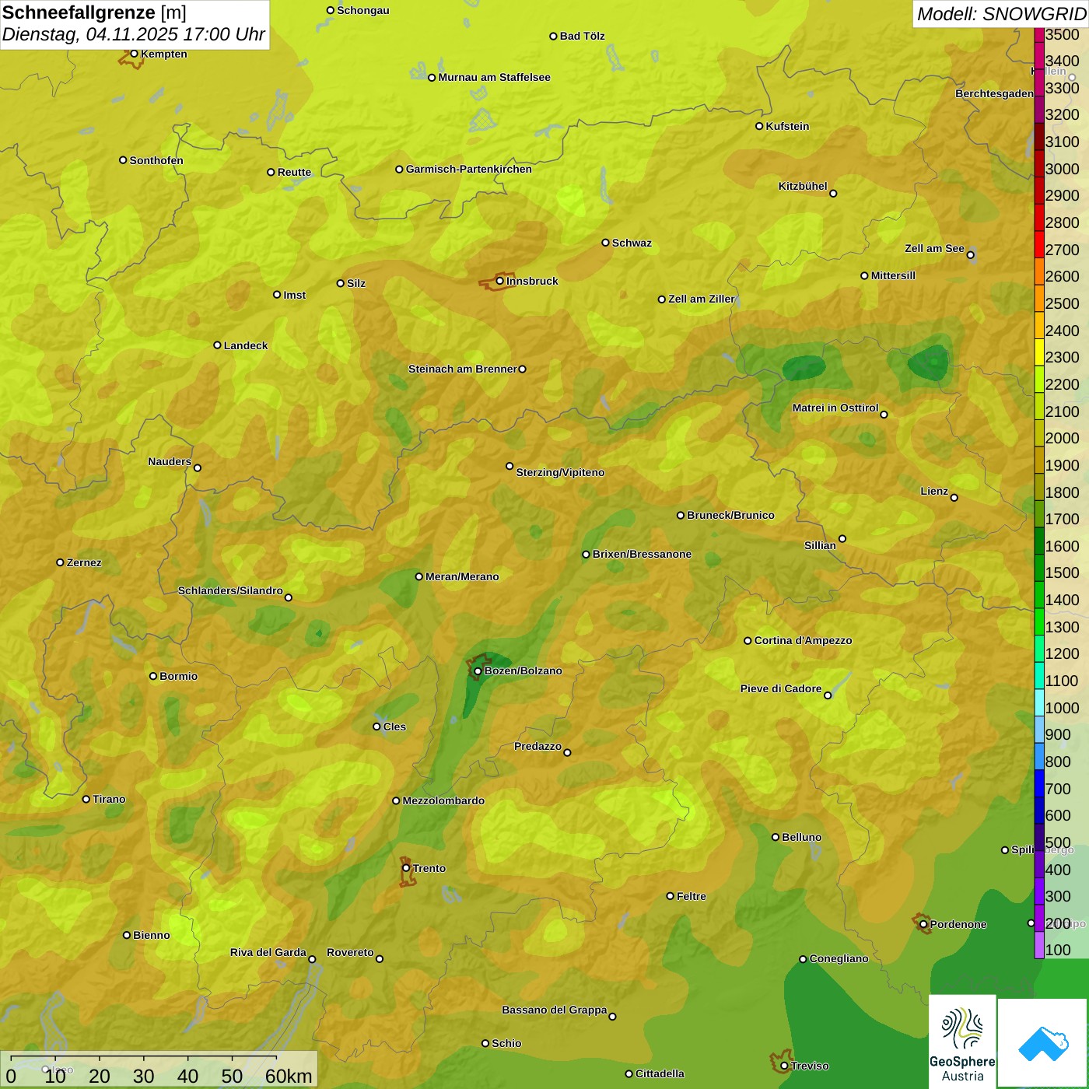The width and height of the screenshot is (1089, 1089).
Task: Select the 'Bassano del Grappa' label
Action: pos(555,1010)
